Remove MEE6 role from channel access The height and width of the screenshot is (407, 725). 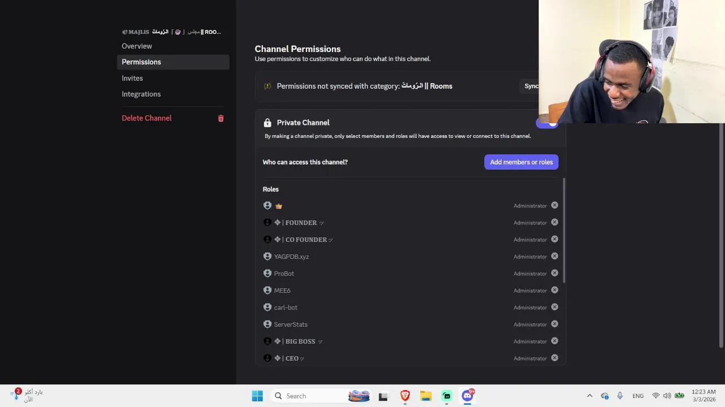point(555,290)
